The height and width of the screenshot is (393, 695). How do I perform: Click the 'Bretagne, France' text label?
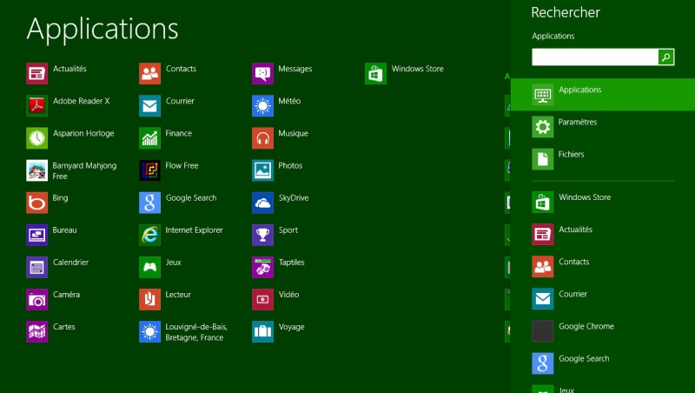[x=194, y=337]
